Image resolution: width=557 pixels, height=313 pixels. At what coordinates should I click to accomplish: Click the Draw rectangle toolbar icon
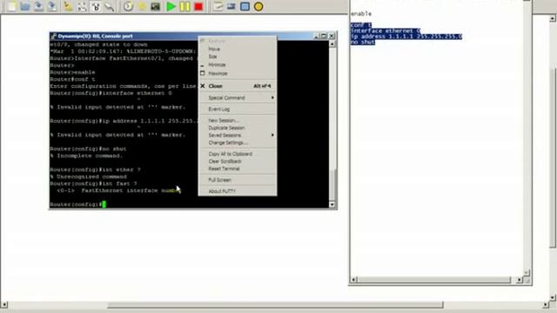(245, 6)
